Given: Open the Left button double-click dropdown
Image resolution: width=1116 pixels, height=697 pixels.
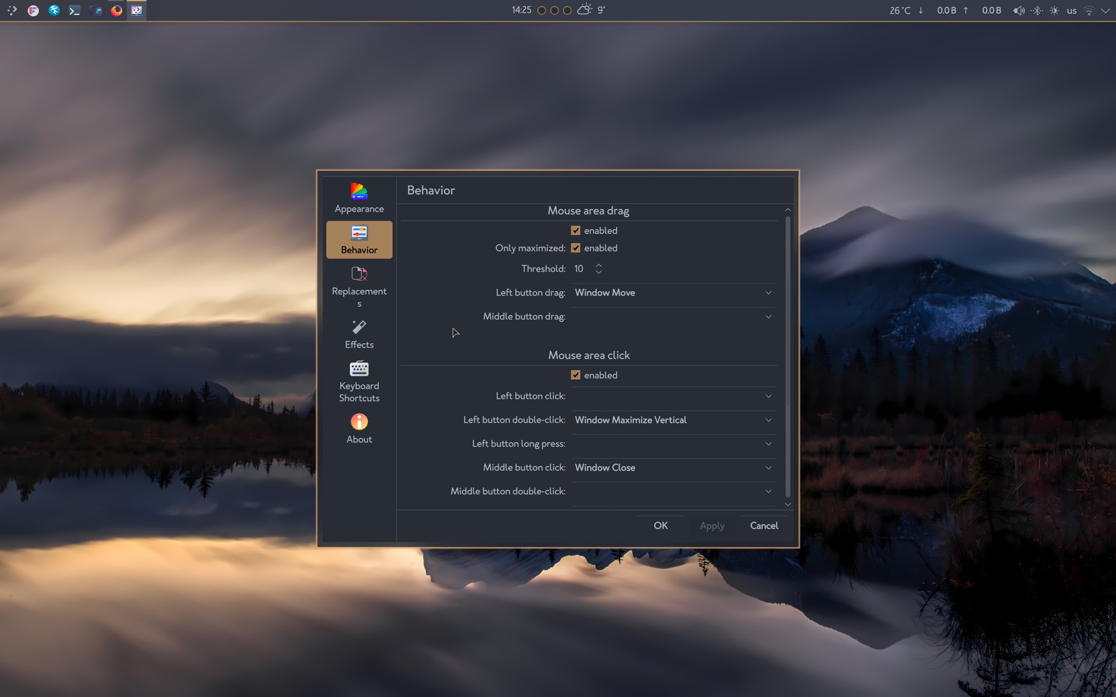Looking at the screenshot, I should coord(673,420).
